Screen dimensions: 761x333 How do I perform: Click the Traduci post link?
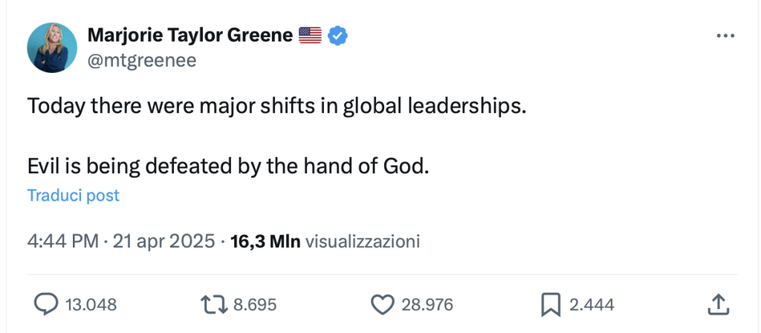pyautogui.click(x=73, y=196)
